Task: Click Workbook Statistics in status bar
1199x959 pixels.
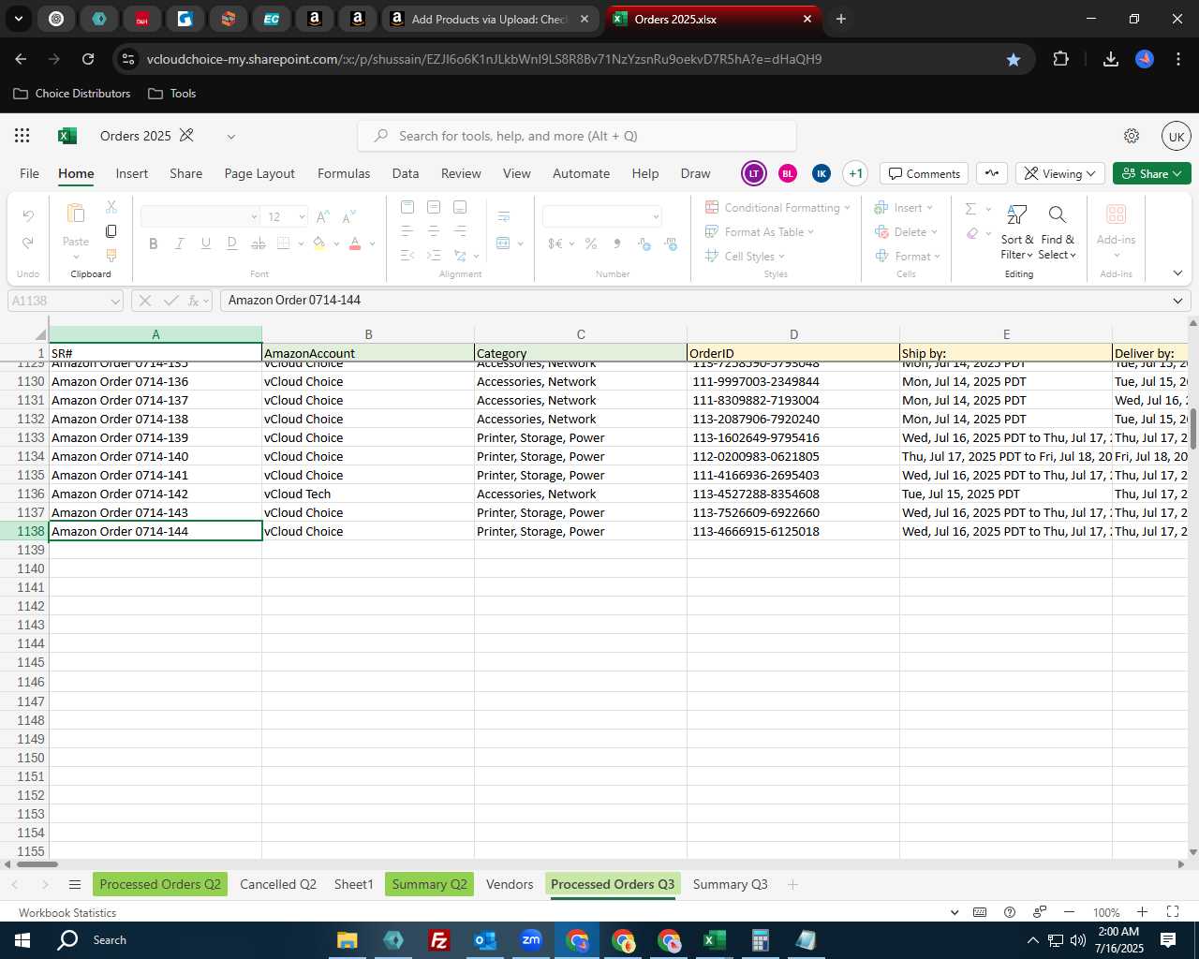Action: click(67, 913)
